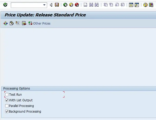This screenshot has width=156, height=120.
Task: Cancel with the red X icon
Action: tap(77, 5)
